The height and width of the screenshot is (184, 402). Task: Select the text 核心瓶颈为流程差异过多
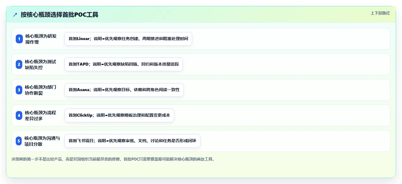(x=41, y=115)
